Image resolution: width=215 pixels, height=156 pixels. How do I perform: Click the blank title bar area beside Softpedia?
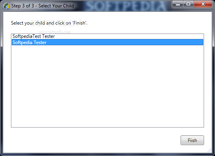[79, 6]
